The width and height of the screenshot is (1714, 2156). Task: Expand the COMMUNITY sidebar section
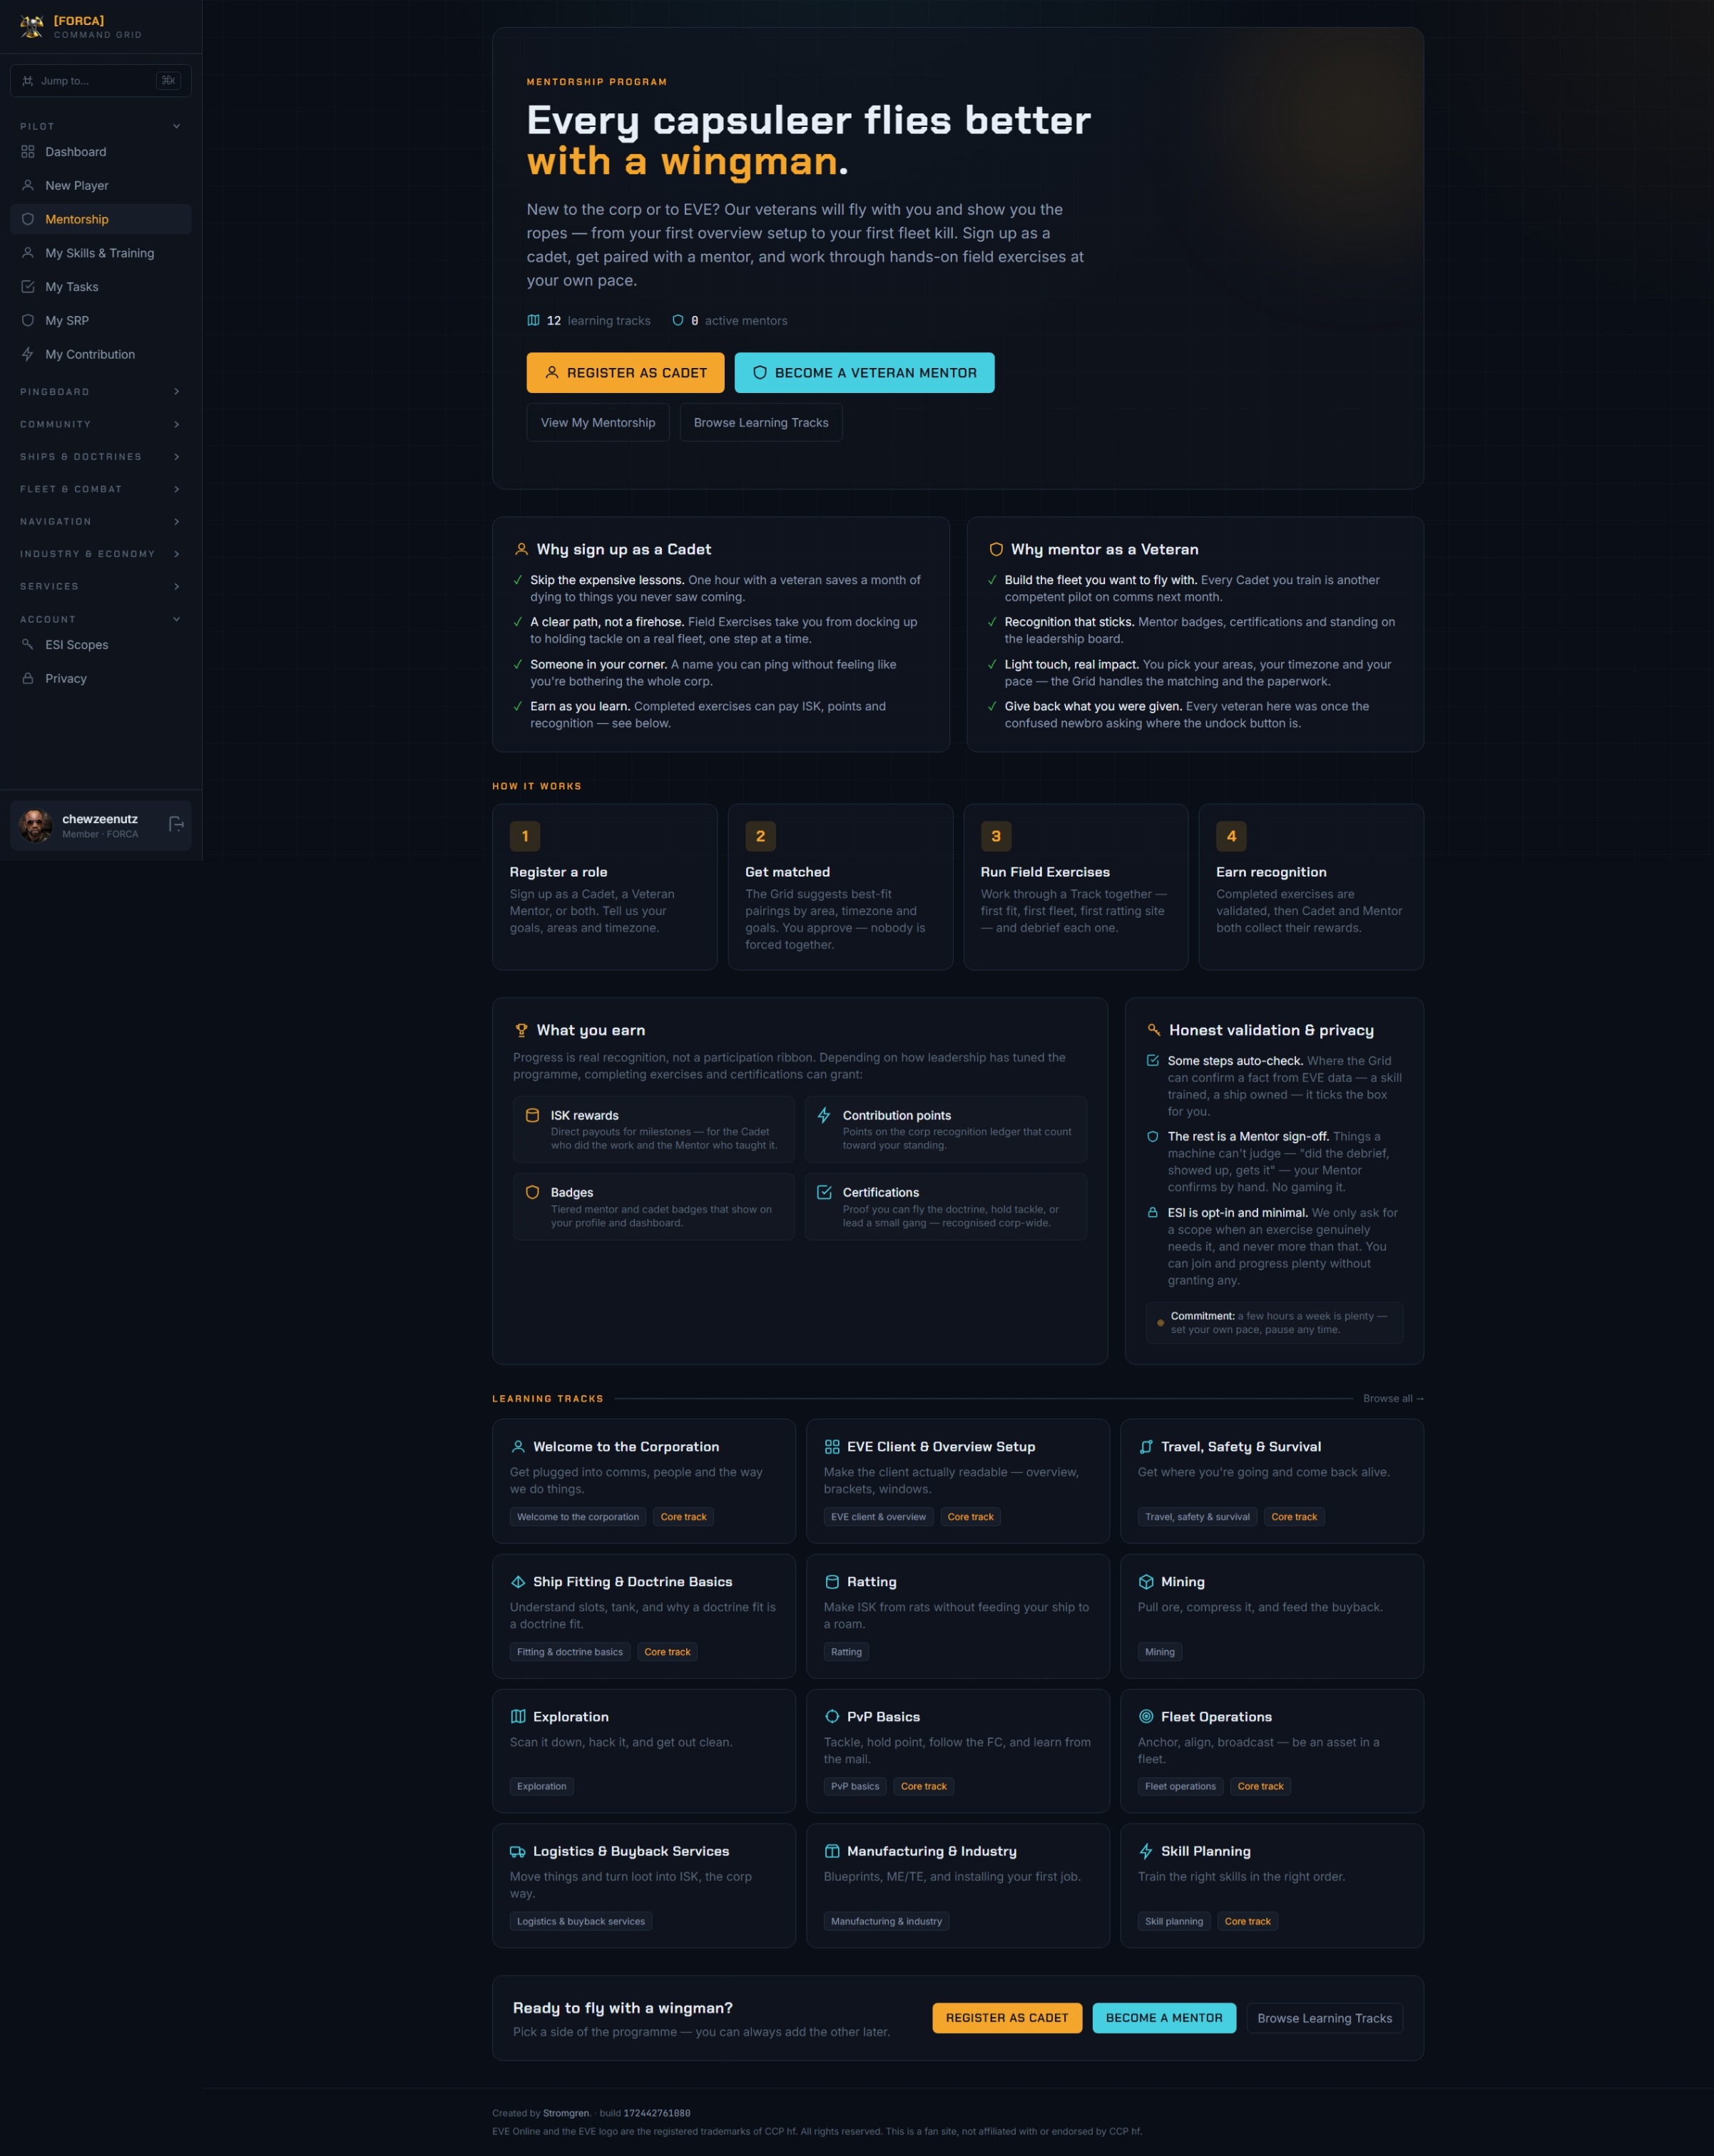(x=101, y=425)
